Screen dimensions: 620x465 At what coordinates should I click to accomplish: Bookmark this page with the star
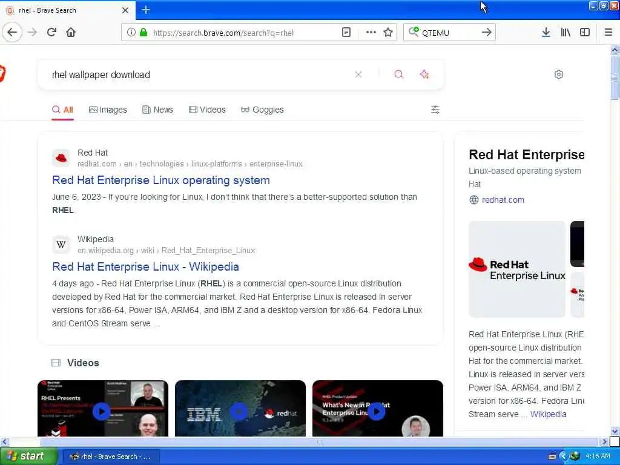[x=388, y=33]
